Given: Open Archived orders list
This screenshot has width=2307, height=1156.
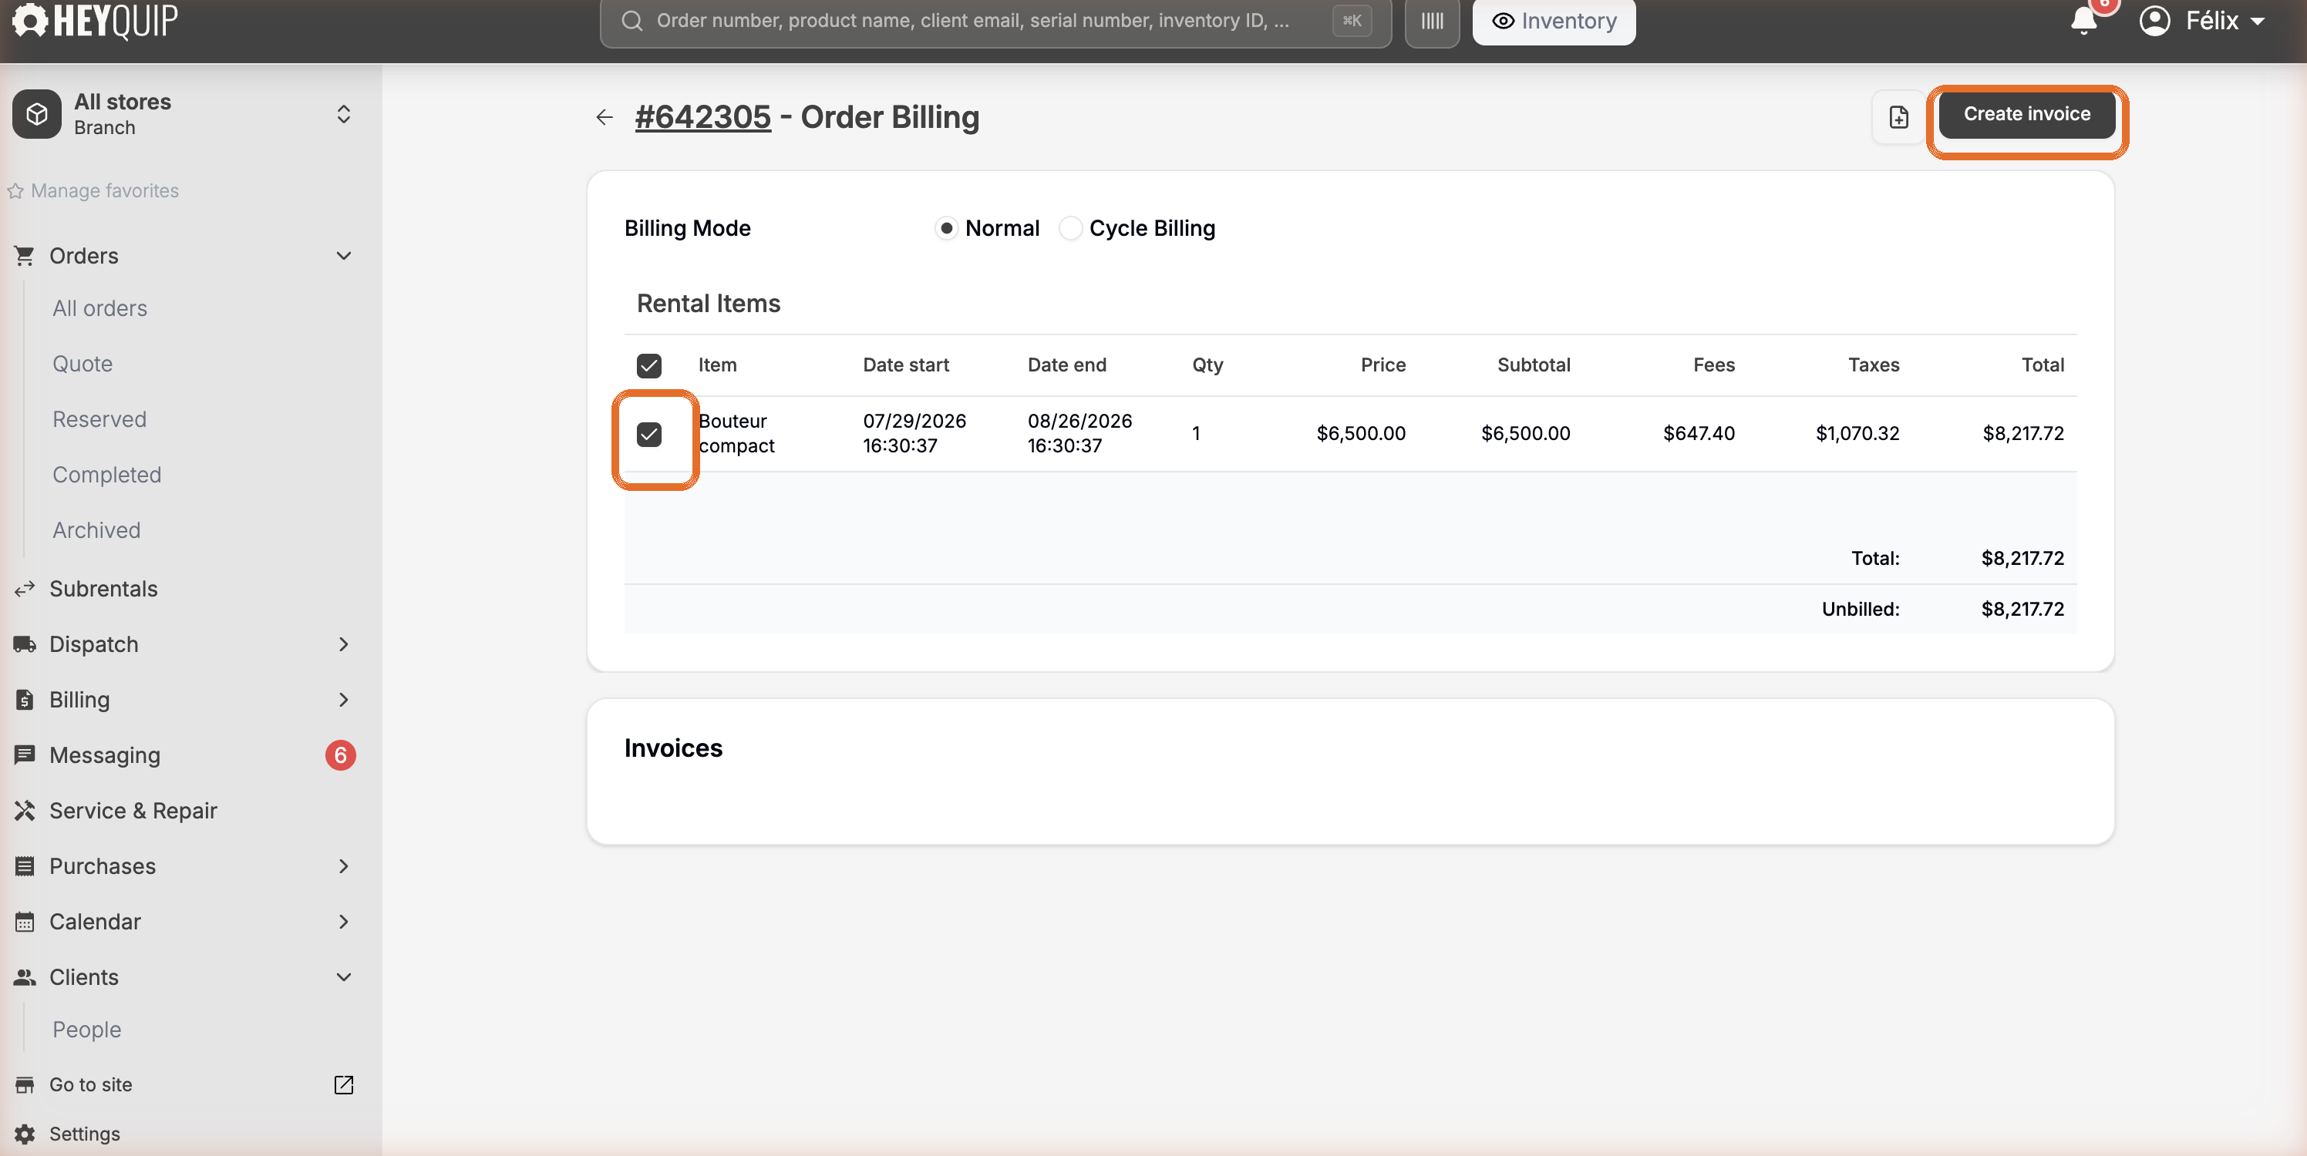Looking at the screenshot, I should 96,530.
